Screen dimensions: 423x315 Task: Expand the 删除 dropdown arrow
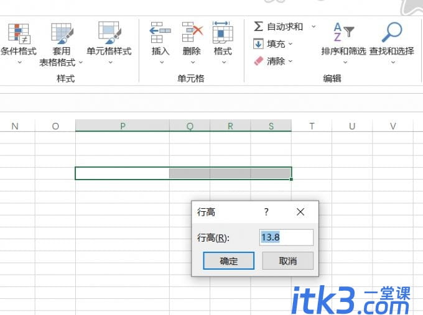click(x=193, y=62)
